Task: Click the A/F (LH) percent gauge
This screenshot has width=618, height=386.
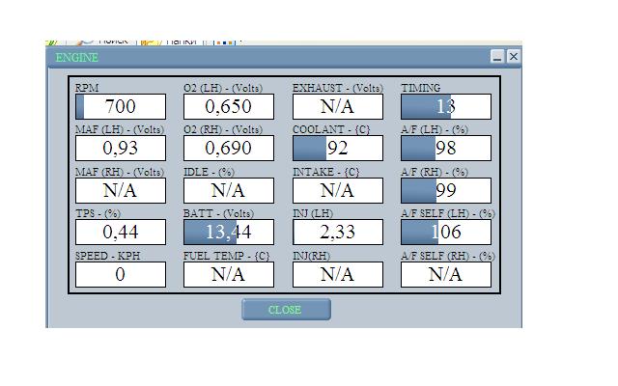Action: [x=445, y=148]
